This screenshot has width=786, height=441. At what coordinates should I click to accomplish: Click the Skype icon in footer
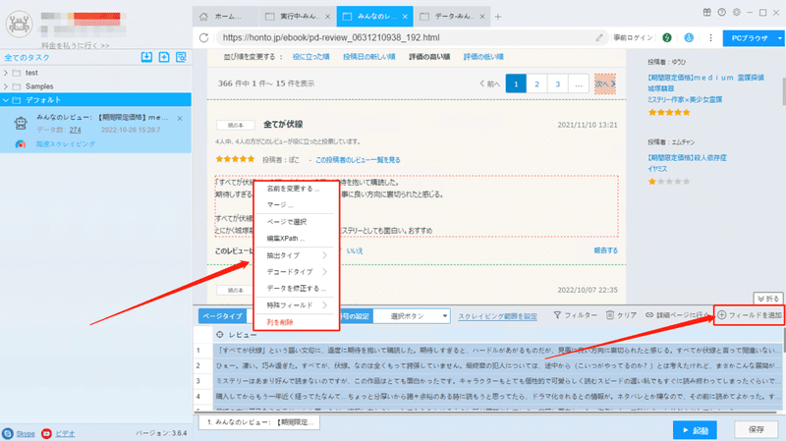[x=8, y=433]
